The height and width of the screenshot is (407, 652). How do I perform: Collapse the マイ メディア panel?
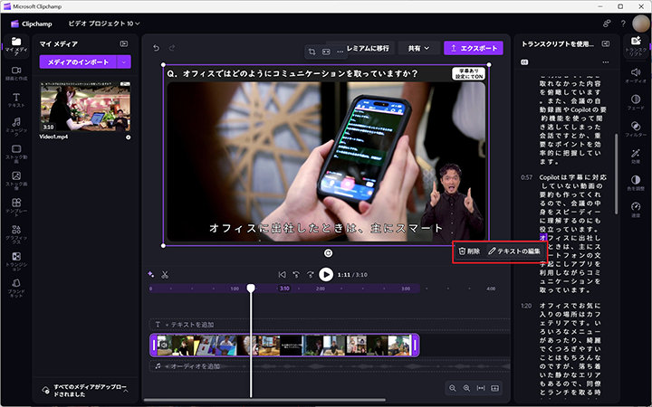[x=124, y=43]
